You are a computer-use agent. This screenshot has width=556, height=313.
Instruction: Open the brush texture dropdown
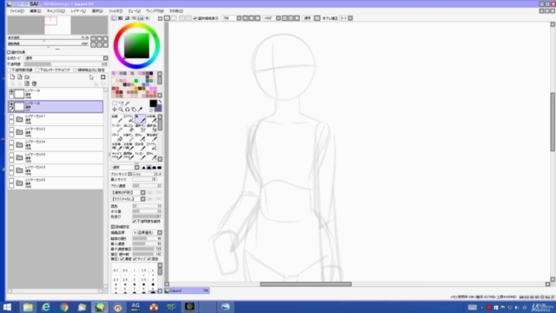[129, 199]
